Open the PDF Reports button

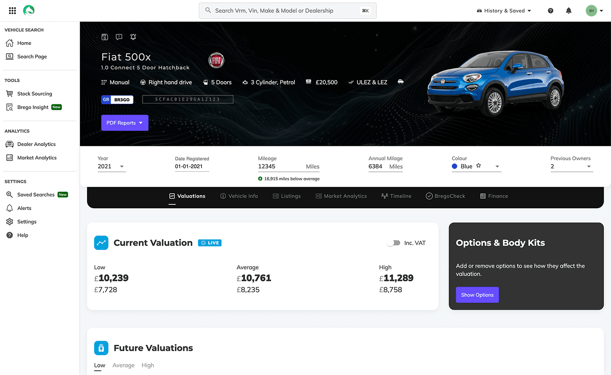124,123
